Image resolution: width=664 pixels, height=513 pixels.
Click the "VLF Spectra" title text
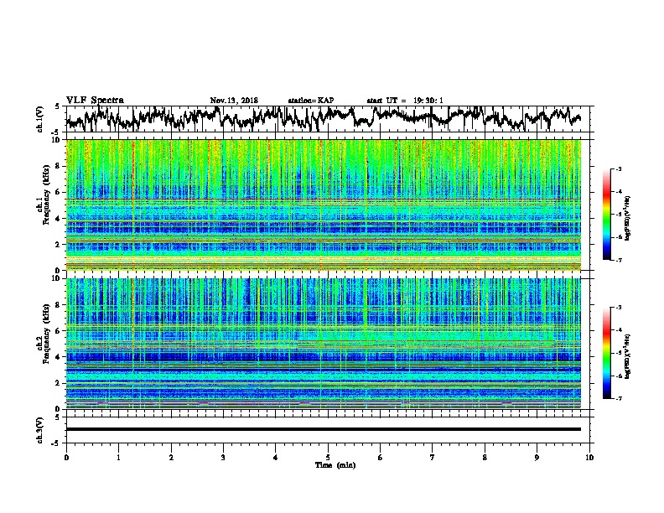[x=95, y=101]
